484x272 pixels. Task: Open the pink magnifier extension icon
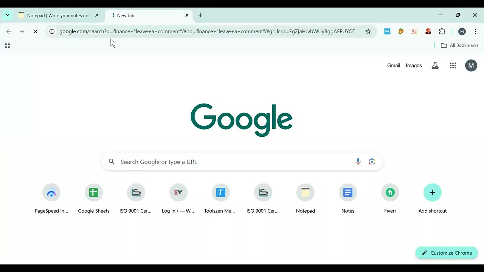414,31
